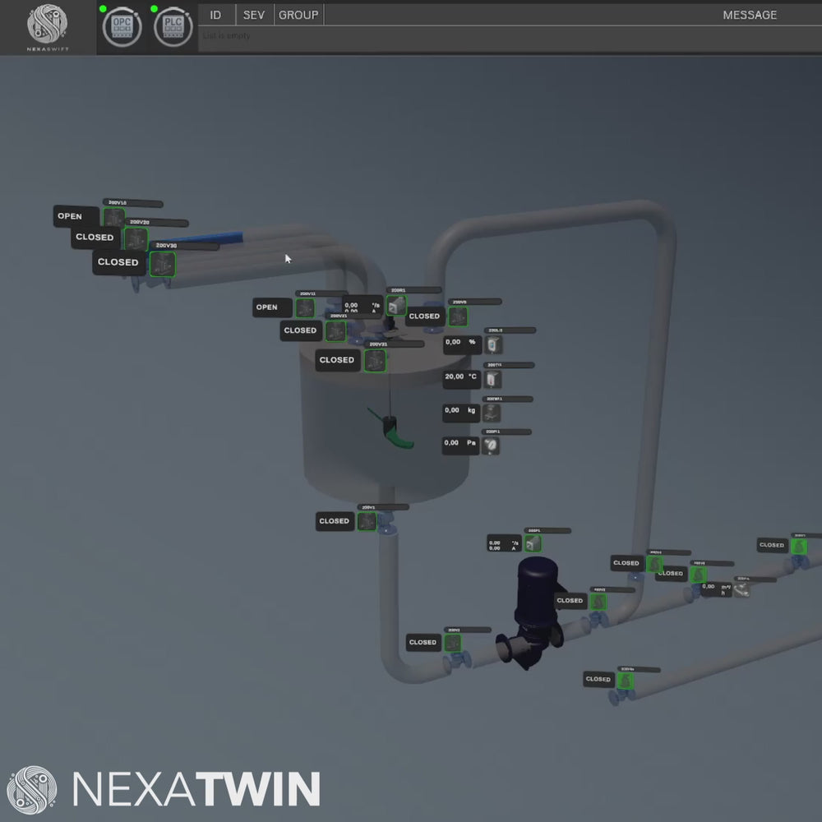Select the 200V20 valve icon
The height and width of the screenshot is (822, 822).
pos(136,239)
